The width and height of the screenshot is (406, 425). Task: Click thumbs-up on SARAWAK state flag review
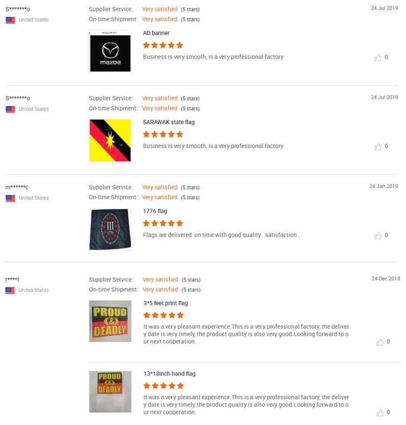pos(378,147)
